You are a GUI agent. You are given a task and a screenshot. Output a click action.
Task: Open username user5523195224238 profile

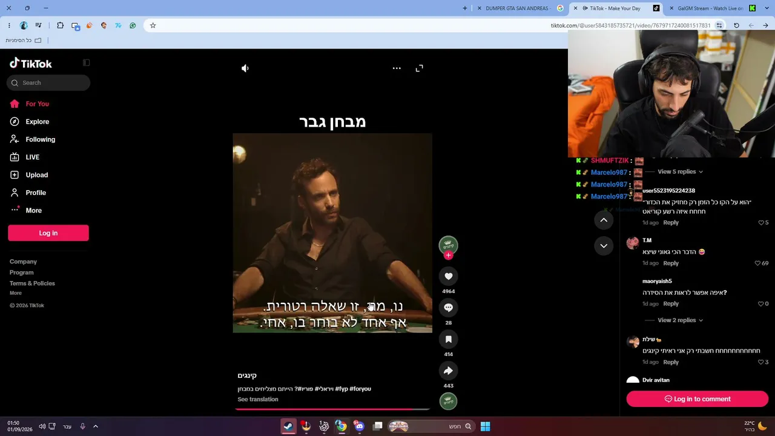coord(668,191)
